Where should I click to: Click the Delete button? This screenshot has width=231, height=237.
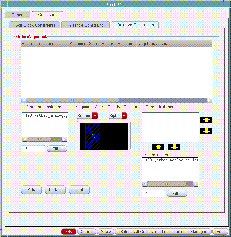[x=79, y=190]
